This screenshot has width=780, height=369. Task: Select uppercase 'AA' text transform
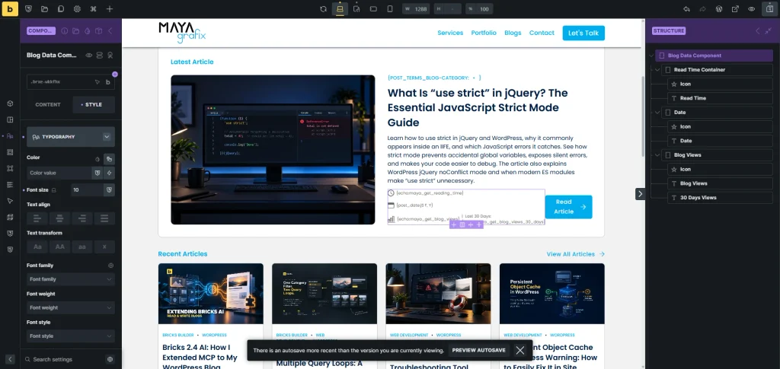click(x=59, y=247)
